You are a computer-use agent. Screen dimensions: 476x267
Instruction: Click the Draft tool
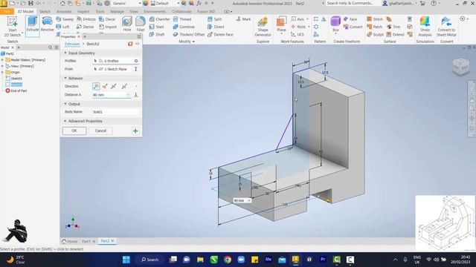click(157, 34)
